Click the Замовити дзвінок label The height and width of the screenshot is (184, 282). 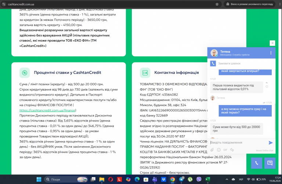[229, 64]
